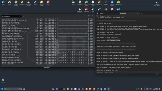This screenshot has width=162, height=91.
Task: Click the 'sudo systemctl enable gdm' line
Action: click(x=105, y=33)
